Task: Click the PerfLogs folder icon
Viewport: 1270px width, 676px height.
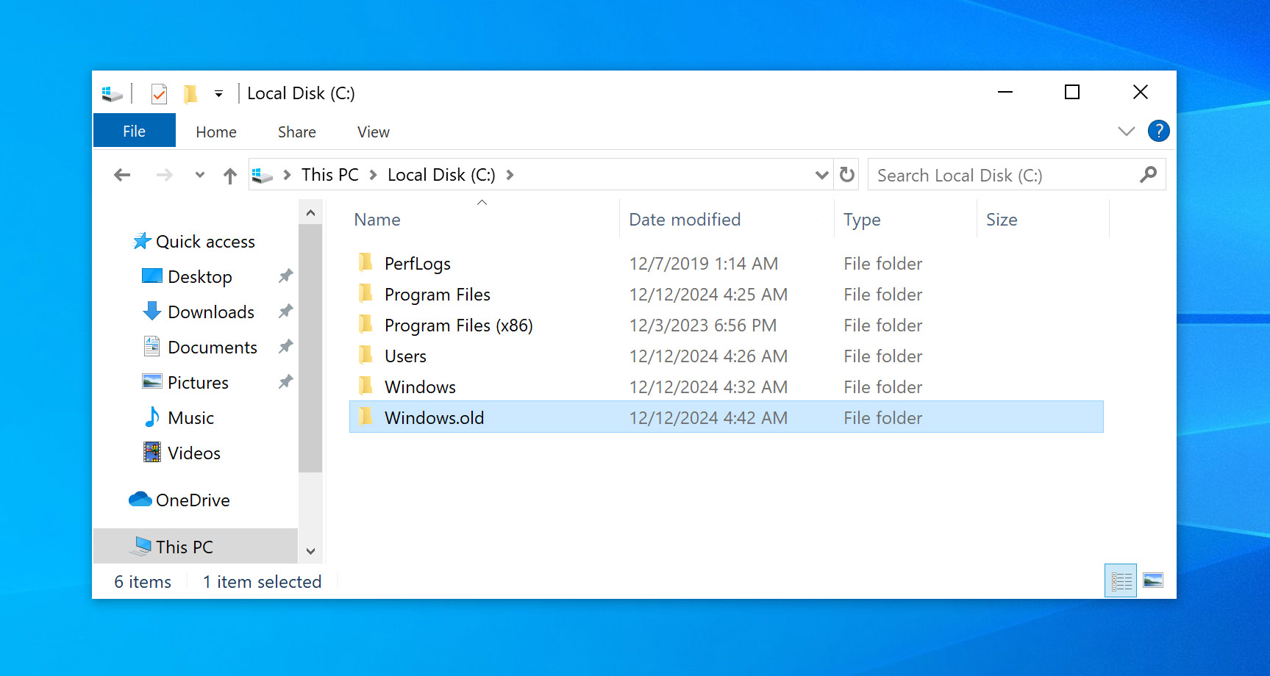Action: click(365, 262)
